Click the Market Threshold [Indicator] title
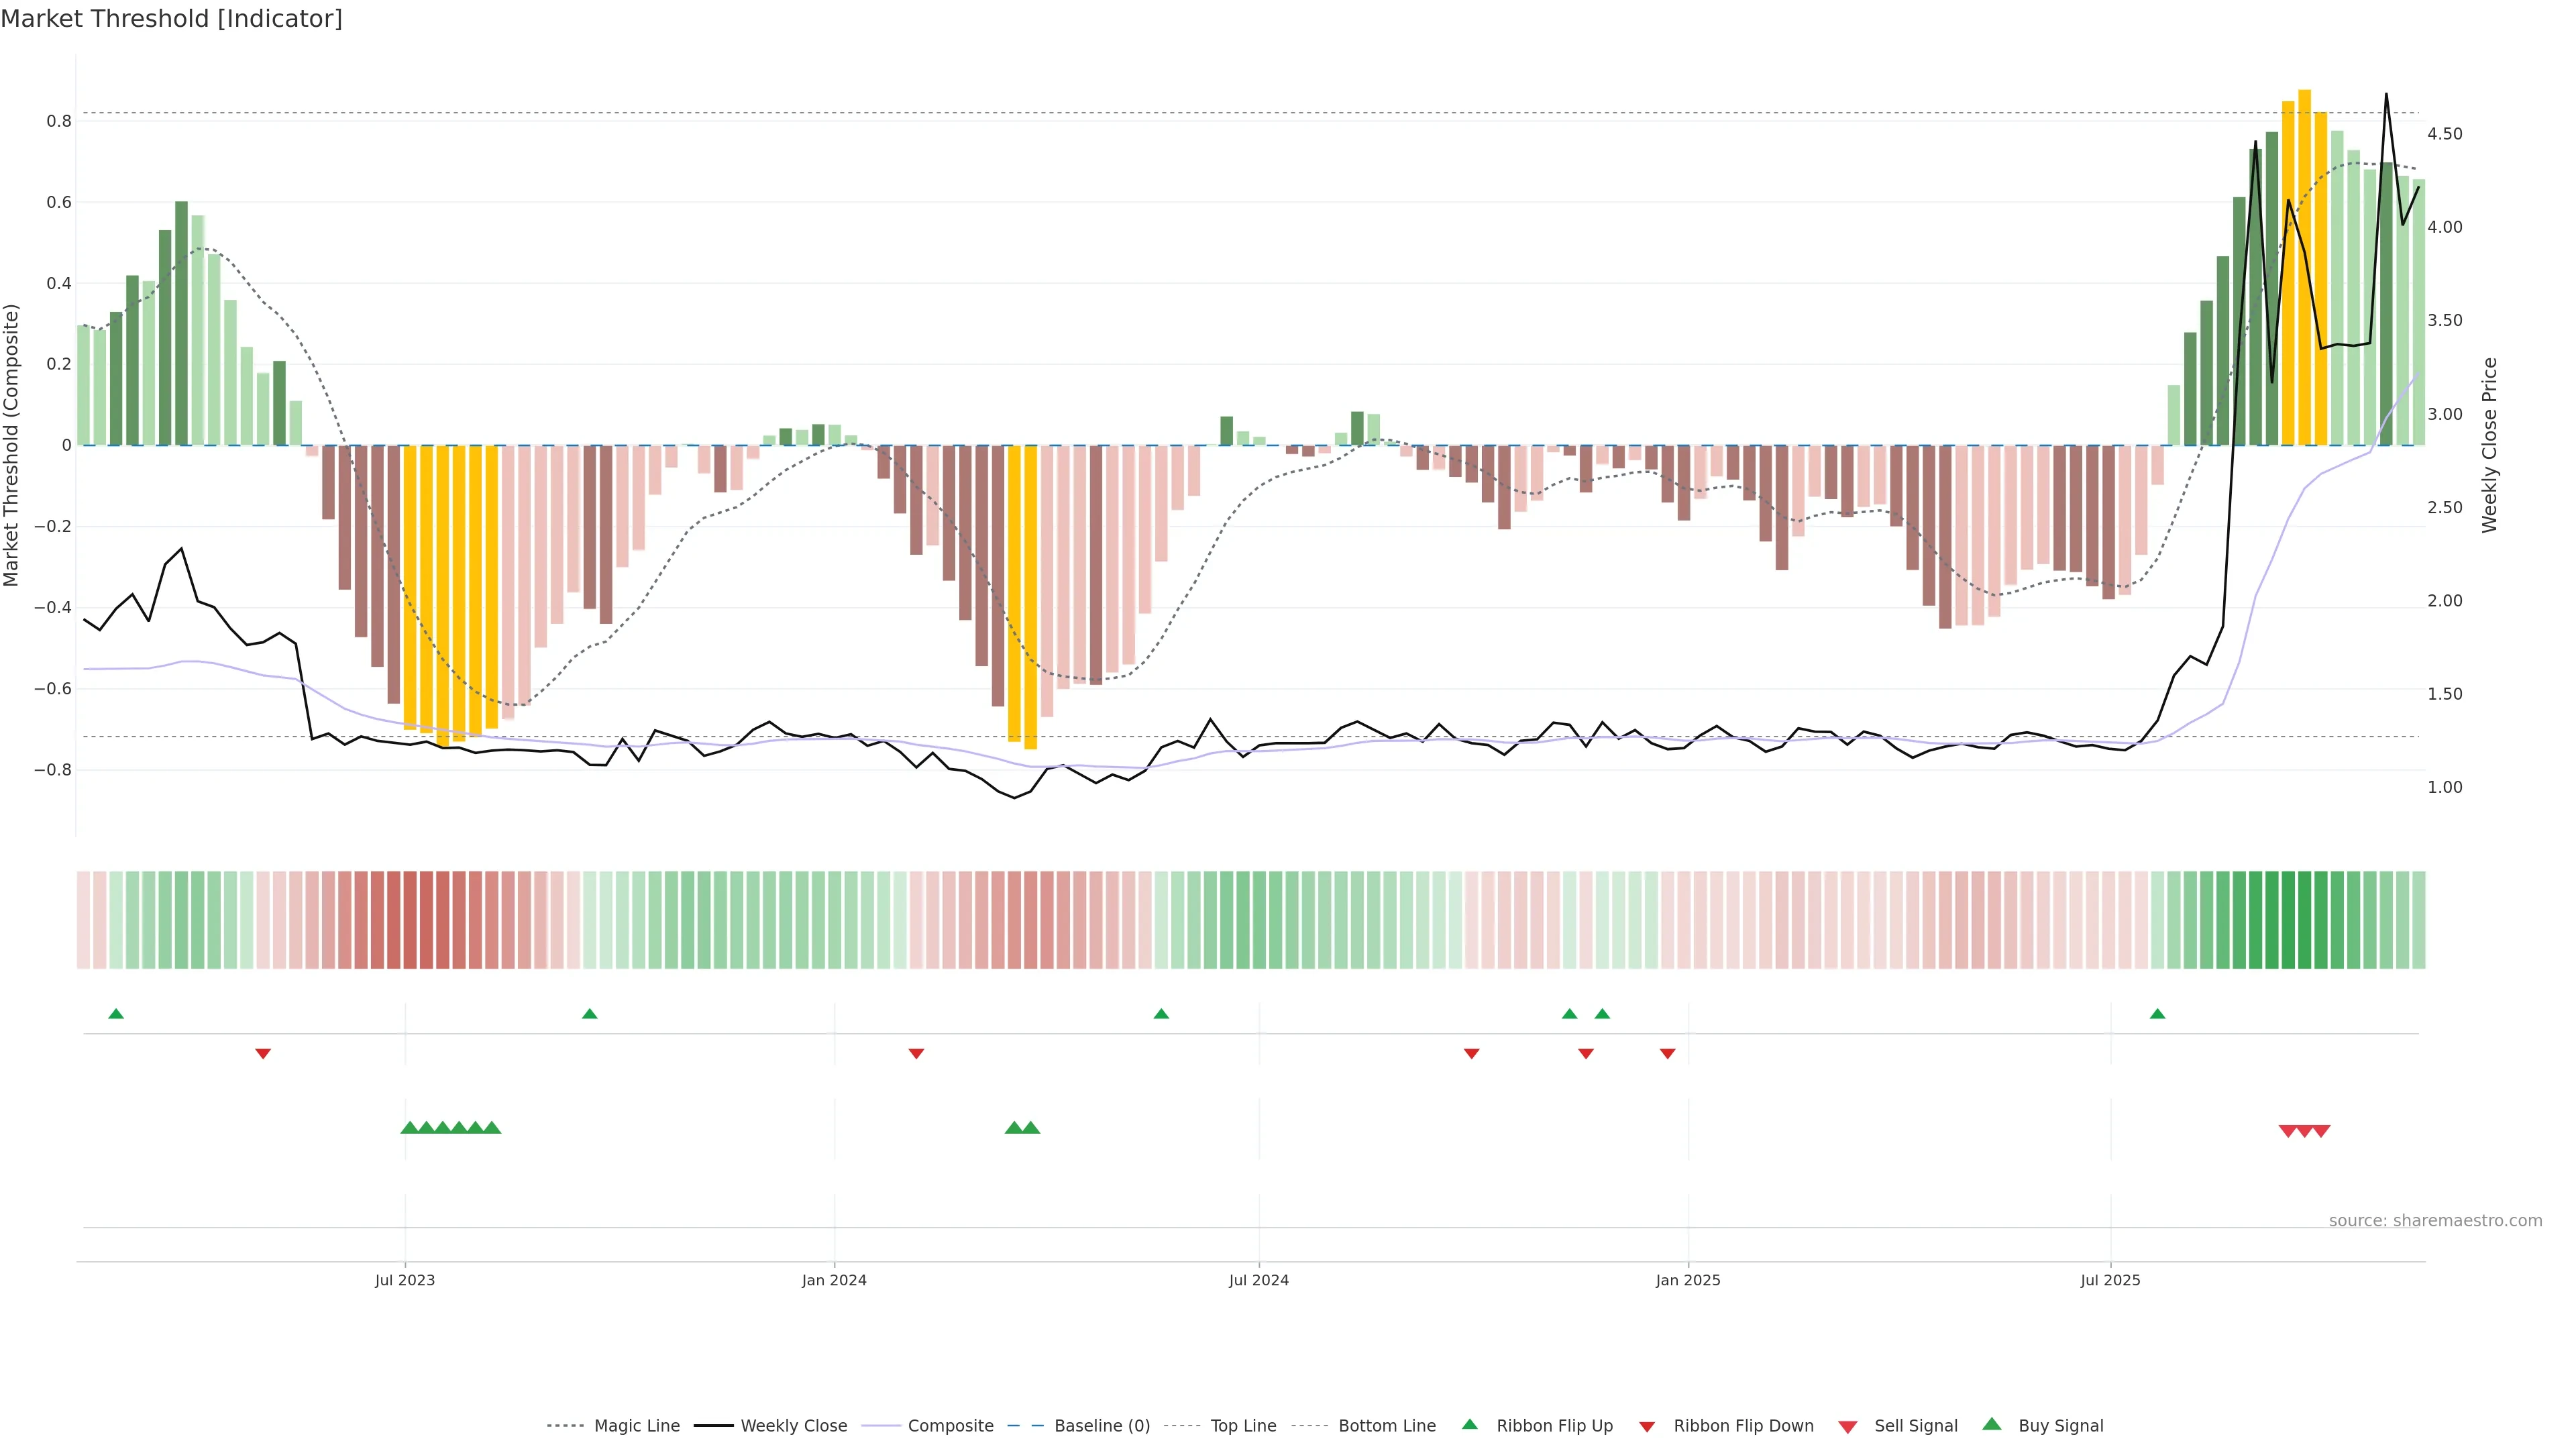Viewport: 2576px width, 1449px height. [x=171, y=19]
